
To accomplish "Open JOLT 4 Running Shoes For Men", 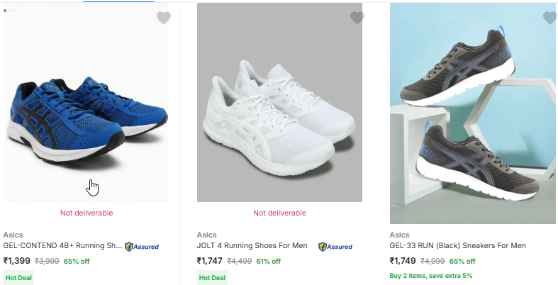I will [252, 246].
